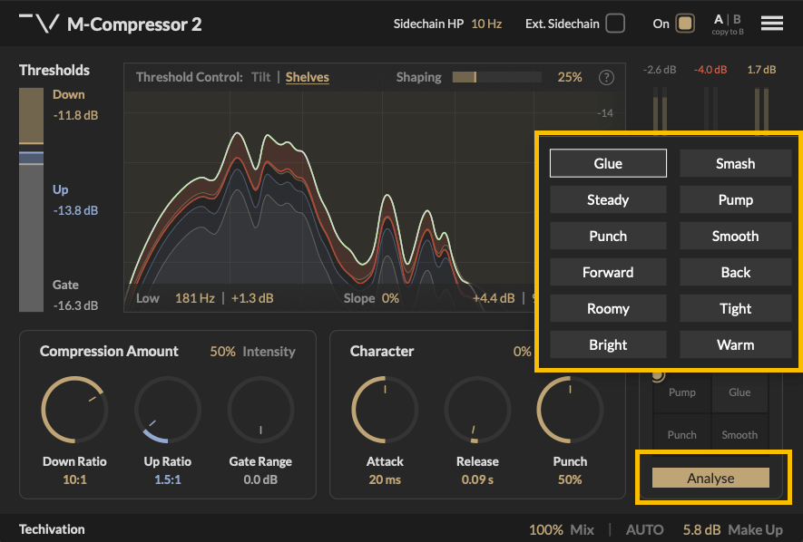This screenshot has width=803, height=542.
Task: Click the Analyse button
Action: coord(710,478)
